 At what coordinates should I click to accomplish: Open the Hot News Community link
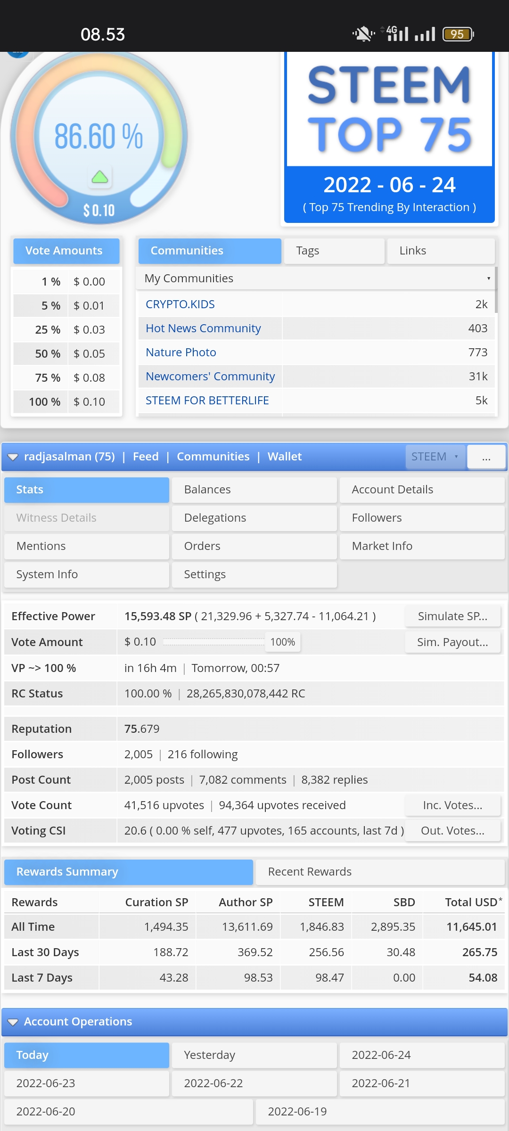[x=203, y=328]
